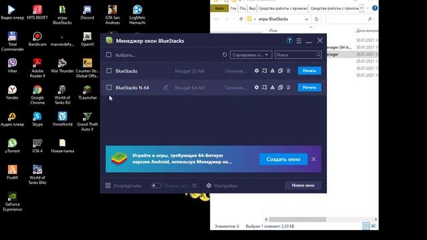The width and height of the screenshot is (427, 240).
Task: Toggle the Eco mode switch
Action: pos(156,185)
